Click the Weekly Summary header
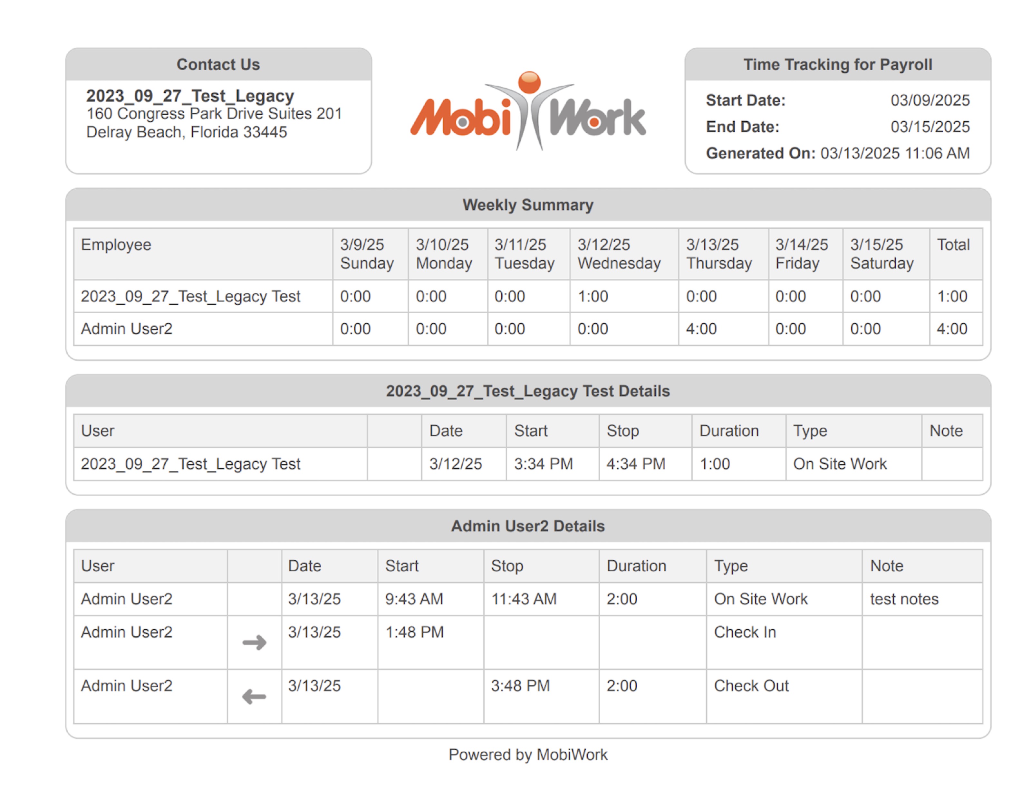This screenshot has width=1031, height=798. [528, 205]
